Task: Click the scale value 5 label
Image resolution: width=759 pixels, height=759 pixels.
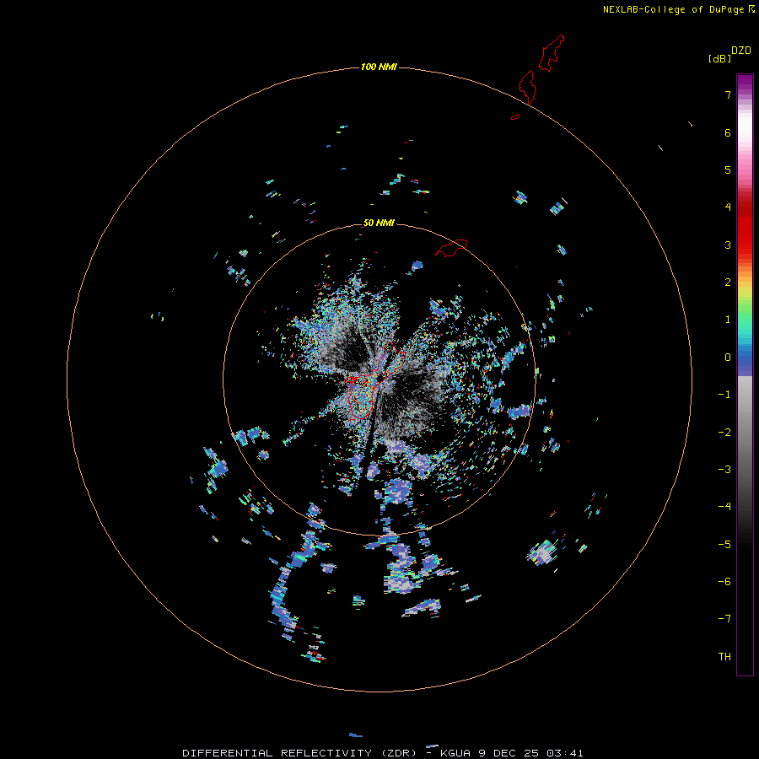Action: 728,170
